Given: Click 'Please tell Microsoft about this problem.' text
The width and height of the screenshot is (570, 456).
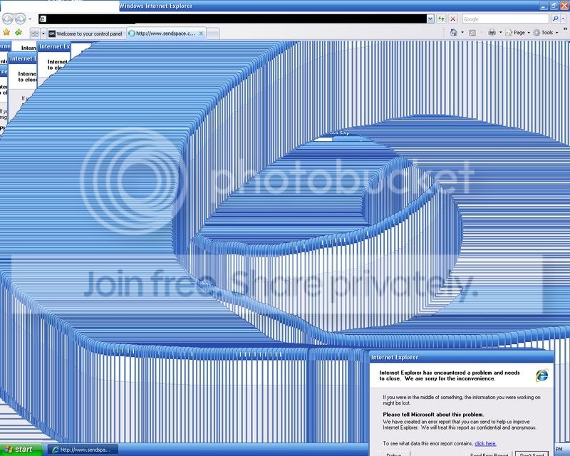Looking at the screenshot, I should [x=433, y=414].
